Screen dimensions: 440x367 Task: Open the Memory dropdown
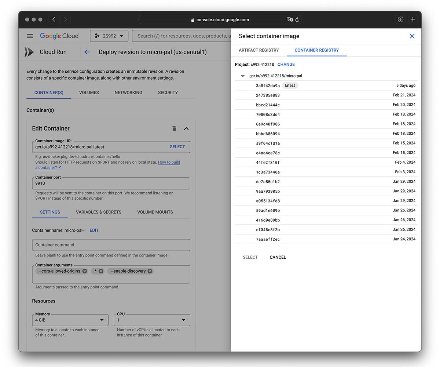coord(102,320)
